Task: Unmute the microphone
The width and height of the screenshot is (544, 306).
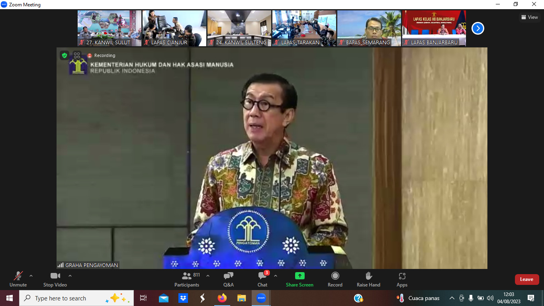Action: click(18, 279)
